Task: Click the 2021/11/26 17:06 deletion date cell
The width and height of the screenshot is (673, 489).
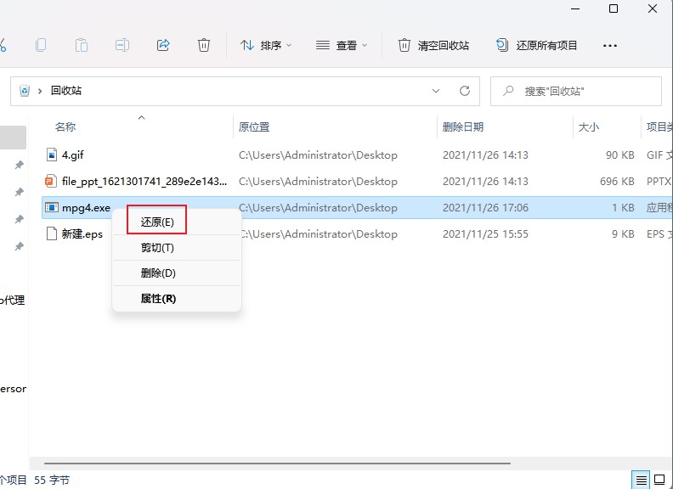Action: (x=485, y=208)
